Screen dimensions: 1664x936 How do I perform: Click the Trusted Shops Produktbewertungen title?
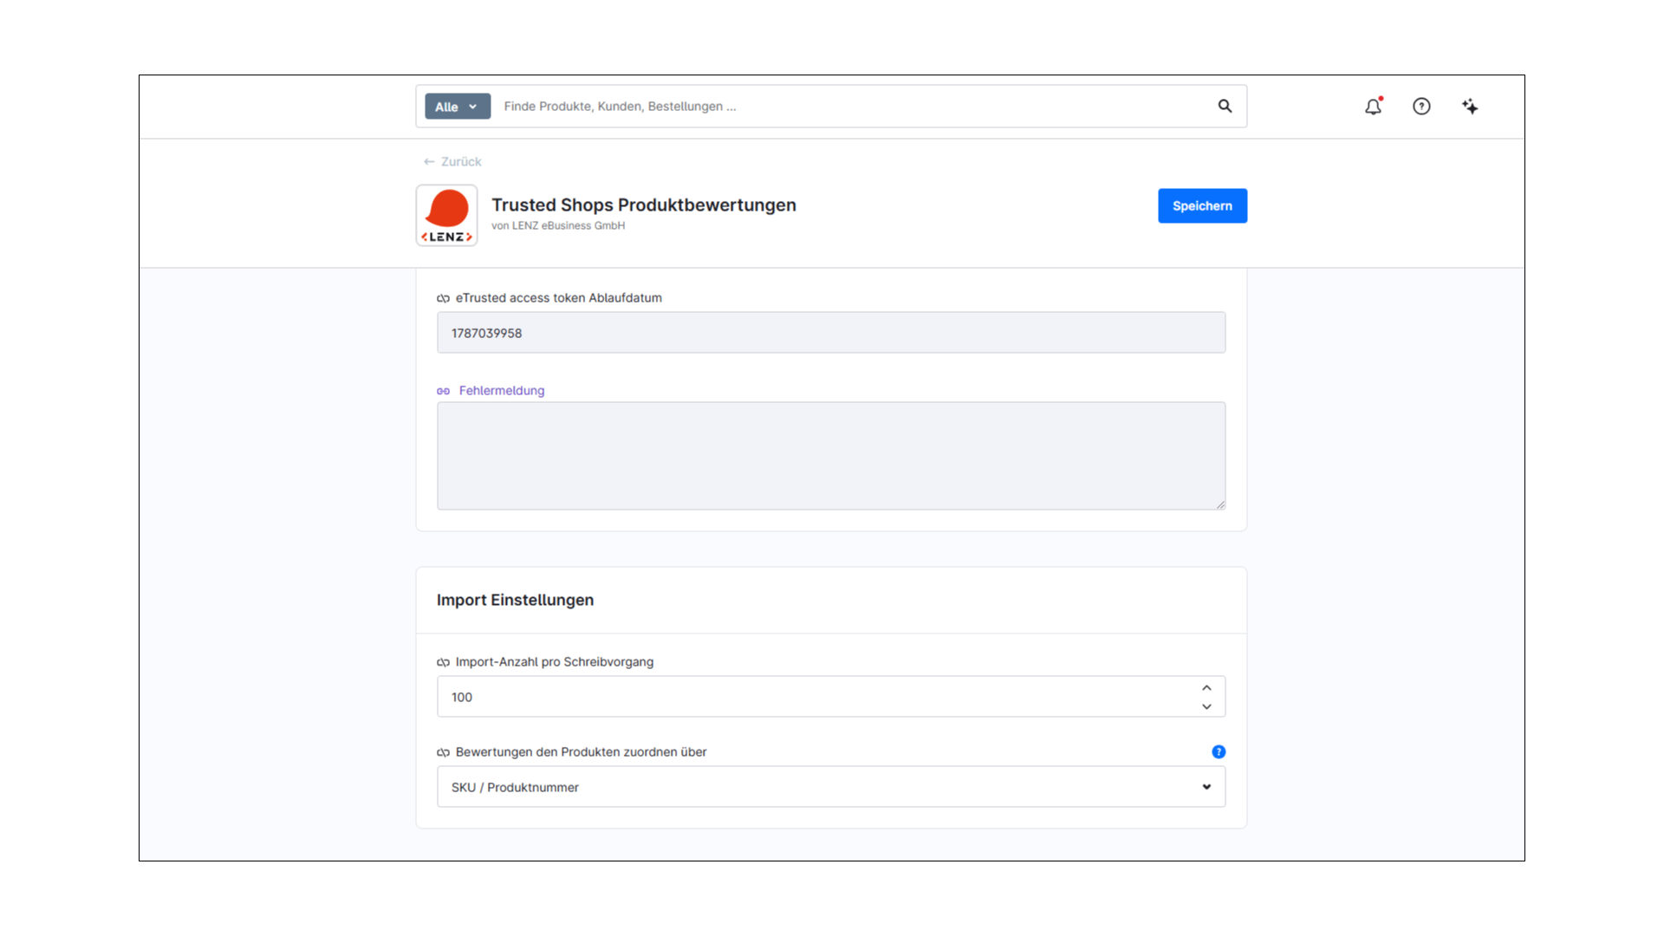point(644,205)
